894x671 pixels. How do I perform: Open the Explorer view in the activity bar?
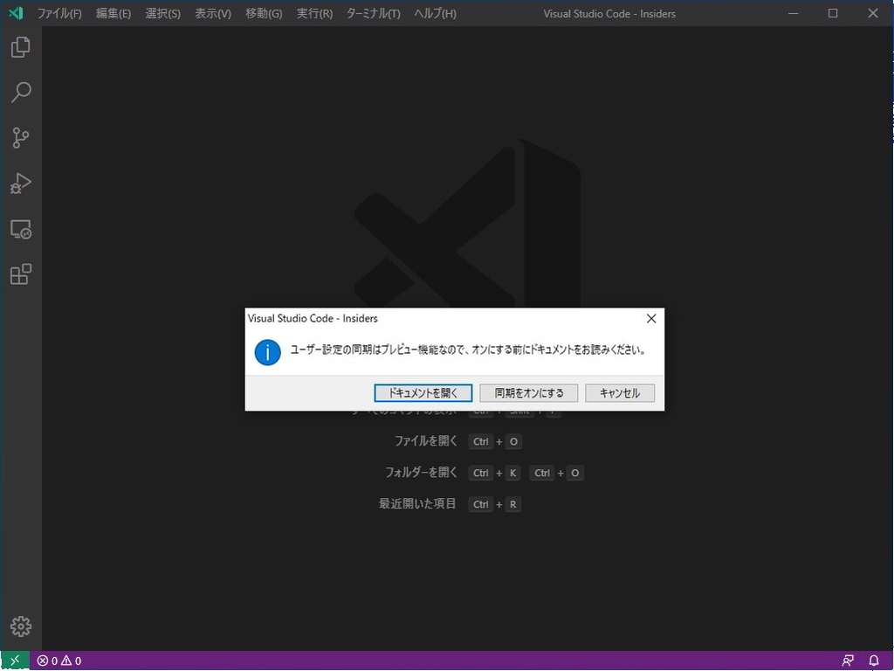(19, 47)
